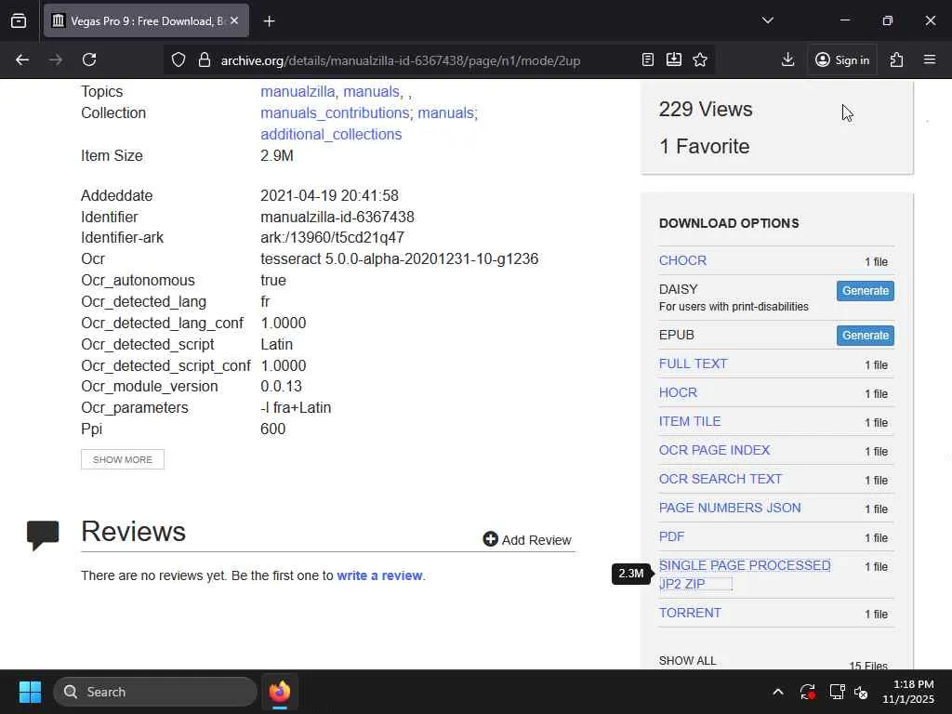Screen dimensions: 952x714
Task: Open the clock showing 1:18 PM
Action: click(x=907, y=692)
